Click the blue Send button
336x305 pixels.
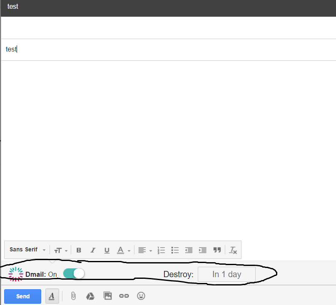pos(23,296)
